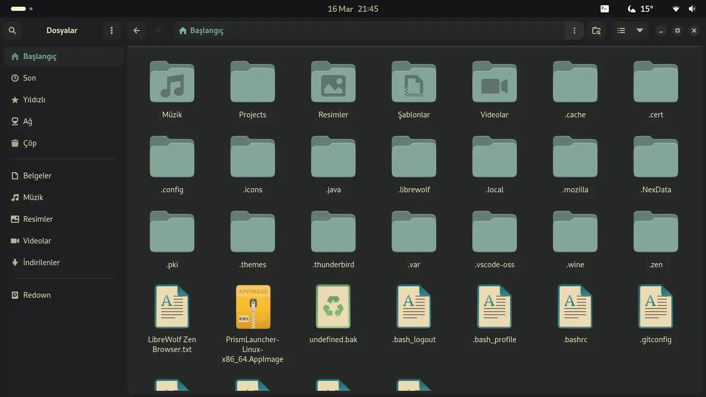Select the .themes folder icon
The height and width of the screenshot is (397, 706).
[x=253, y=232]
